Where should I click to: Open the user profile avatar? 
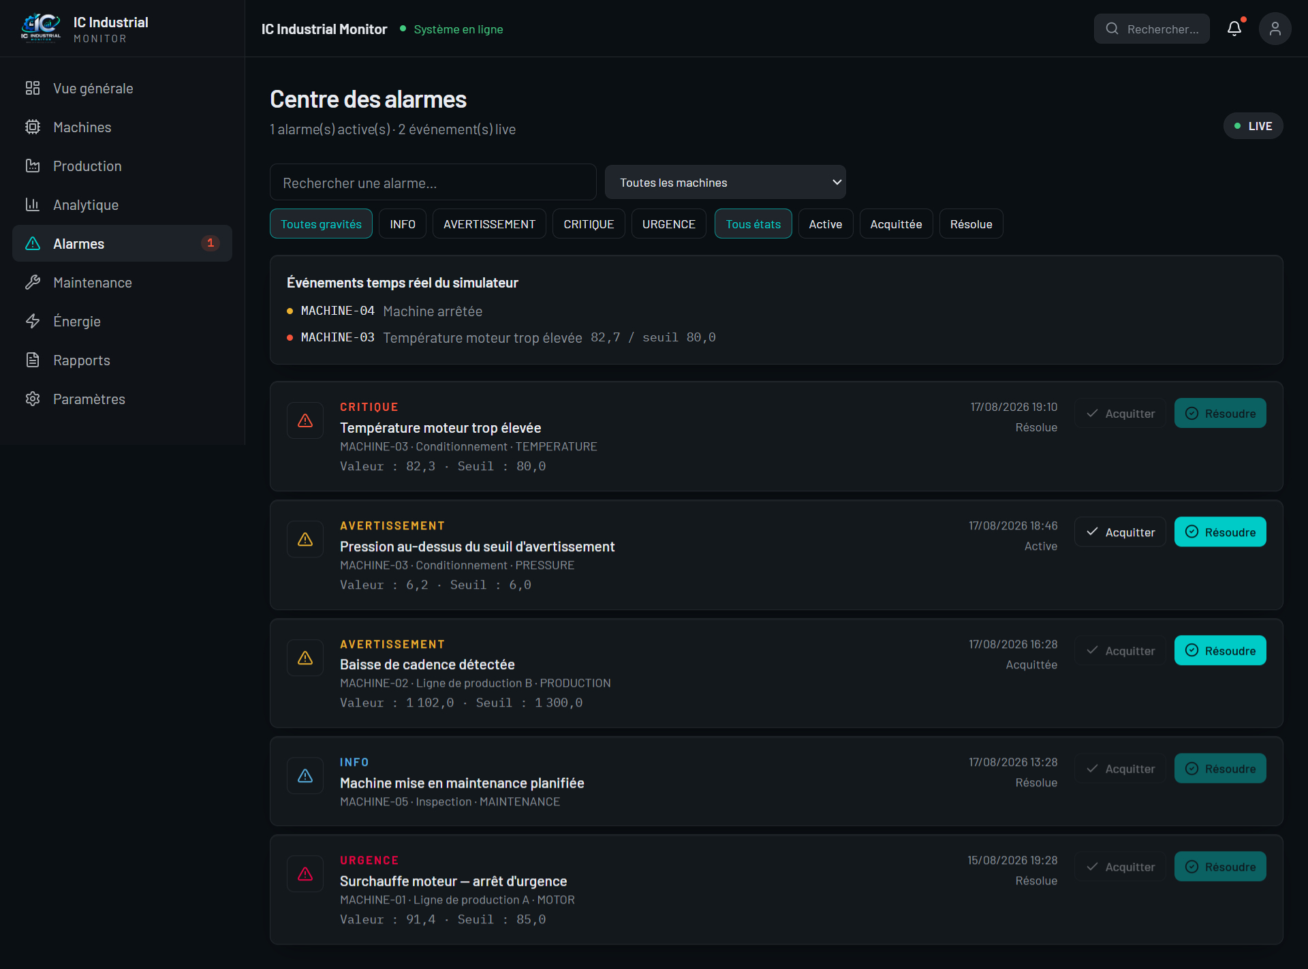1275,29
